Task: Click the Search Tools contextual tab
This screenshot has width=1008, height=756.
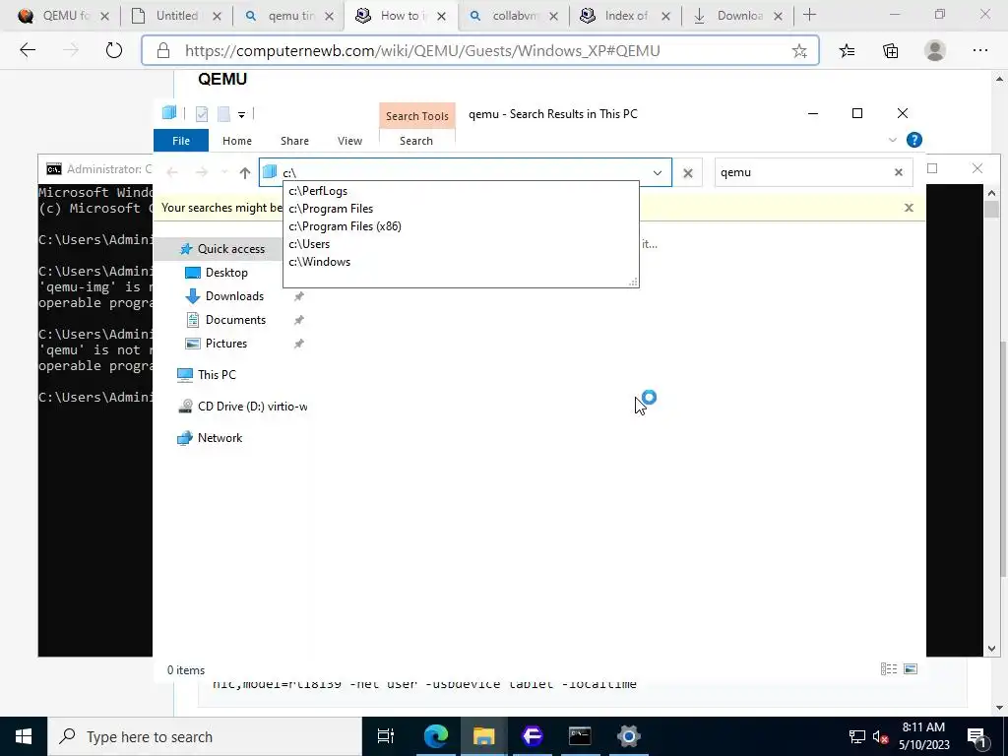Action: [x=417, y=116]
